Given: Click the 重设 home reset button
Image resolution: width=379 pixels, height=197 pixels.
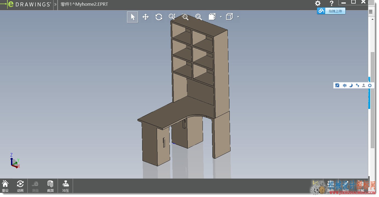Looking at the screenshot, I should pos(5,186).
